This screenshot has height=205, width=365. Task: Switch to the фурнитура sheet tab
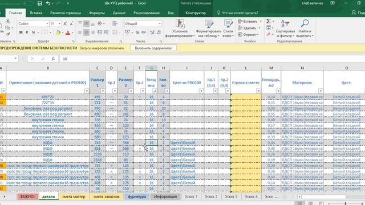click(x=137, y=196)
